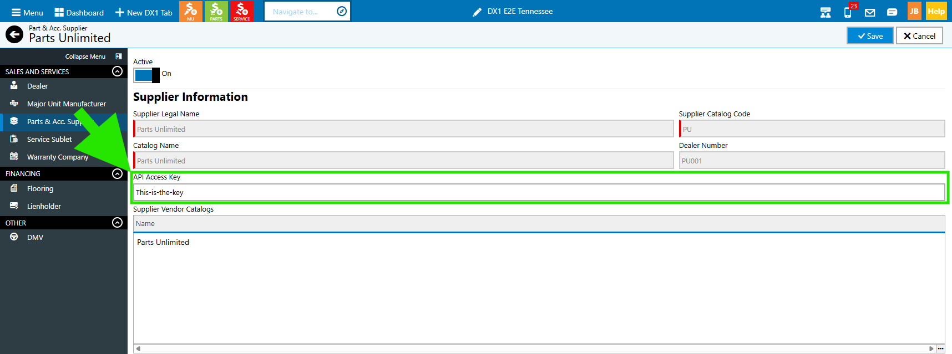952x354 pixels.
Task: Click the orange MU quick-sale icon
Action: [x=190, y=11]
